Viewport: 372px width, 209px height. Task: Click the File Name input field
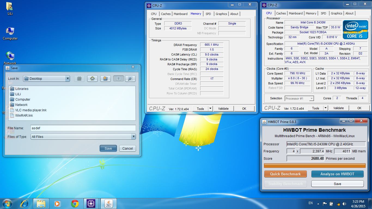click(x=83, y=128)
